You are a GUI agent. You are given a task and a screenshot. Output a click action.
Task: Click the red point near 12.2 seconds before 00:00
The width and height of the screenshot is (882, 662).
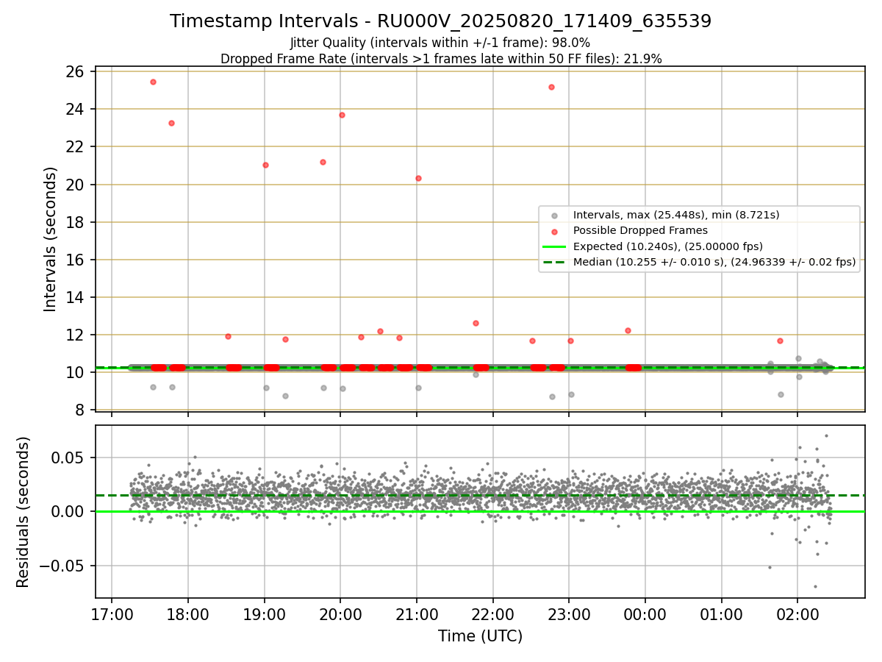coord(628,330)
